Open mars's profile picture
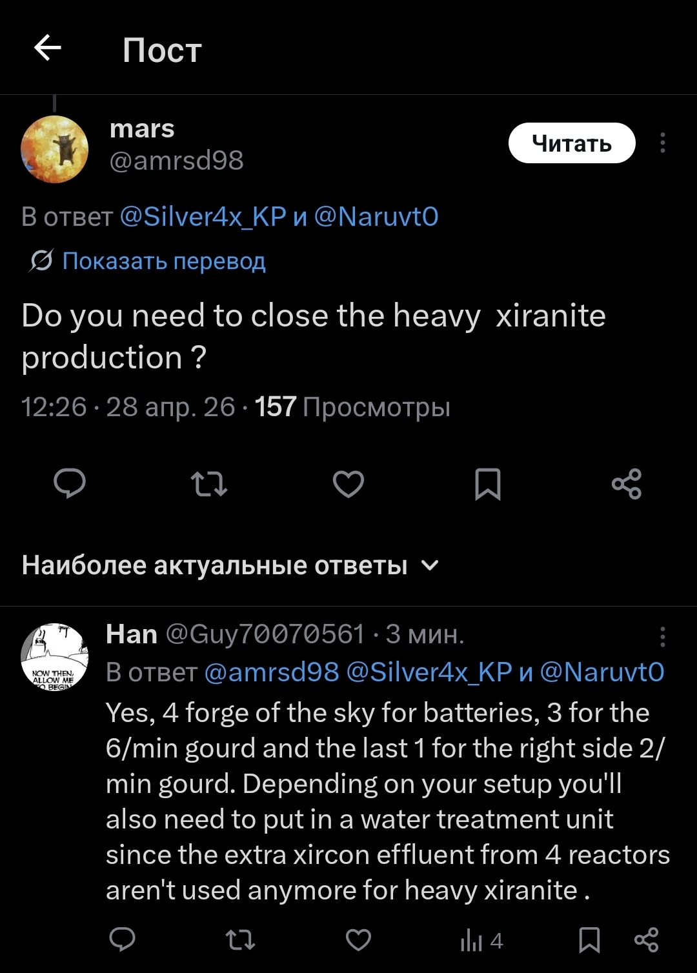Viewport: 697px width, 973px height. 55,149
